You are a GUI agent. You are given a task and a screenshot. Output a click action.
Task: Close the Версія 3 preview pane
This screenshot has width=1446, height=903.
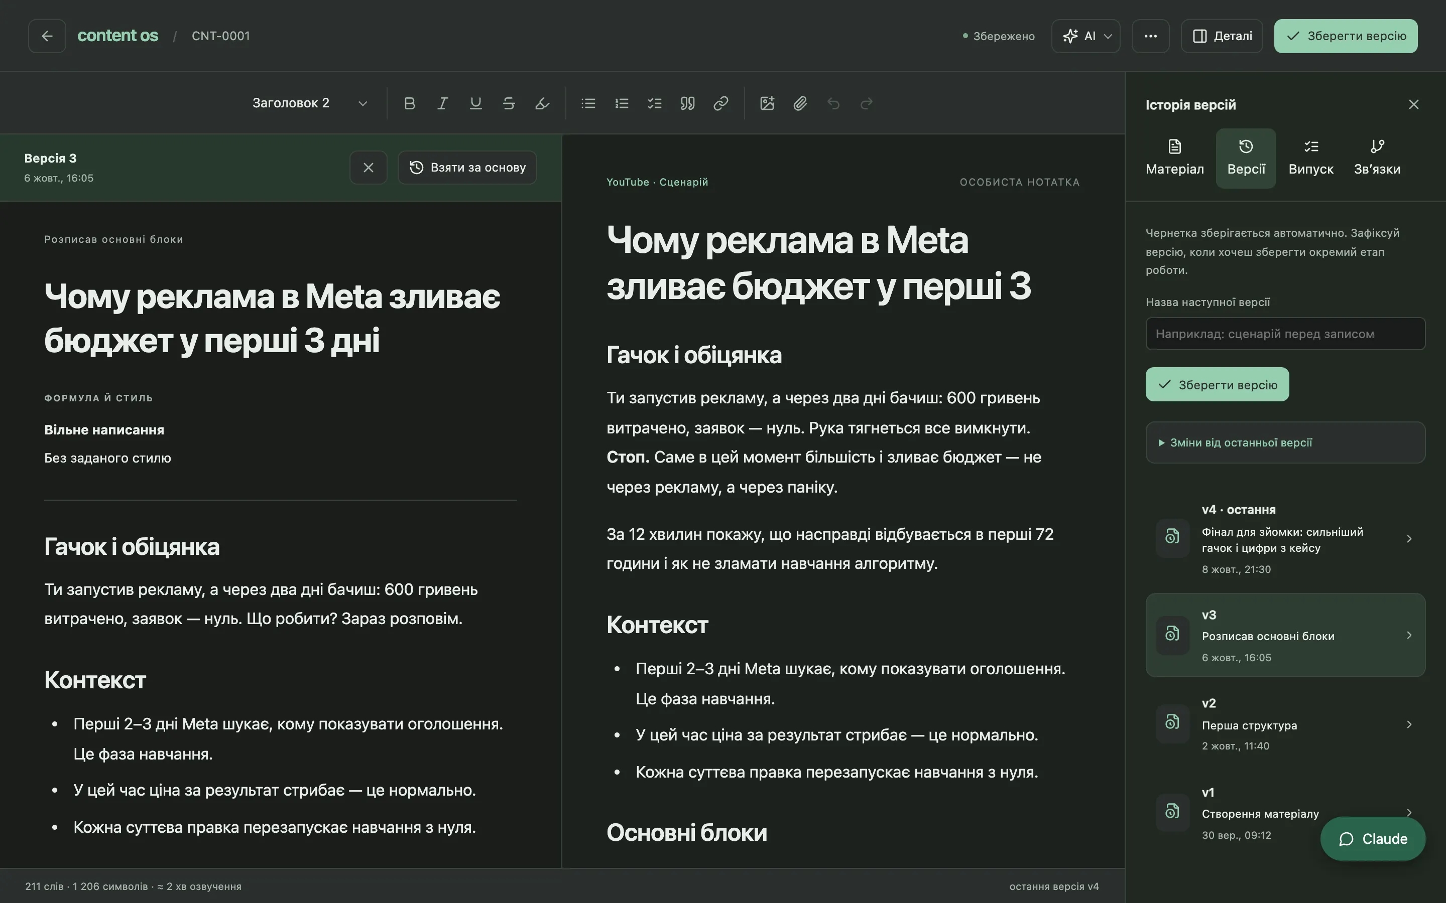tap(368, 167)
